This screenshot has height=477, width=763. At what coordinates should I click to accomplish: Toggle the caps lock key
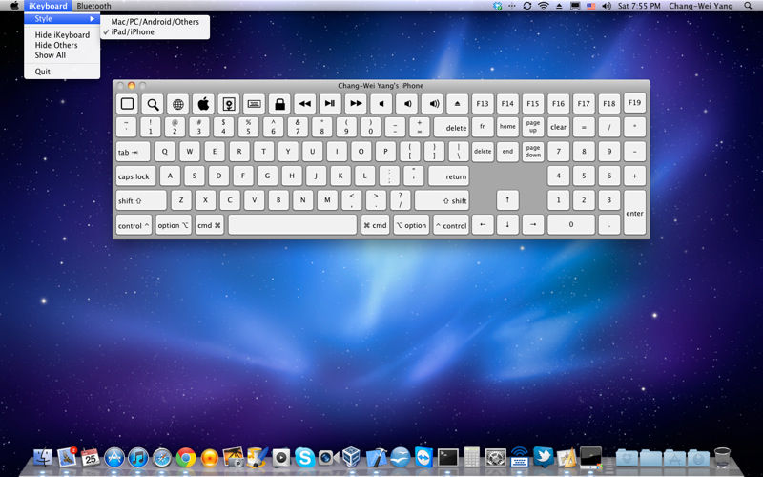pyautogui.click(x=135, y=176)
